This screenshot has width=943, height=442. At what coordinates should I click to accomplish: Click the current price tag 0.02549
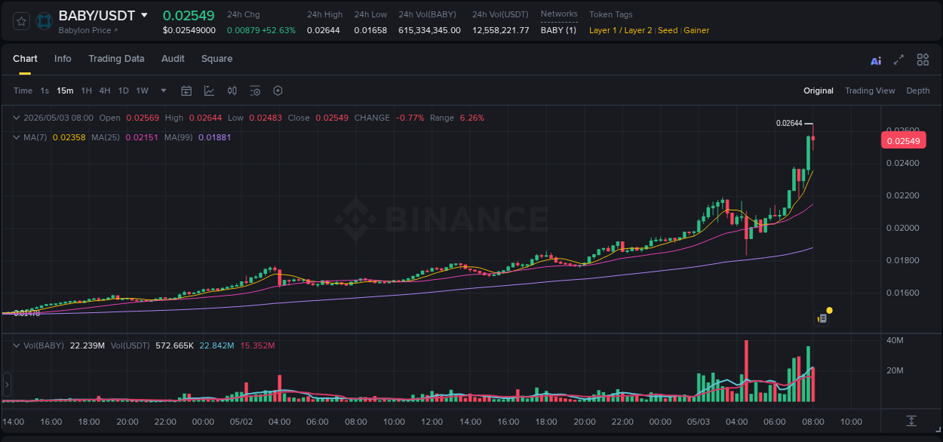(903, 141)
